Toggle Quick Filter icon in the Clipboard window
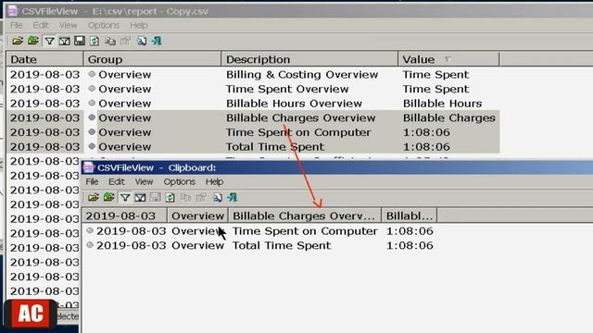The width and height of the screenshot is (593, 333). click(x=140, y=197)
